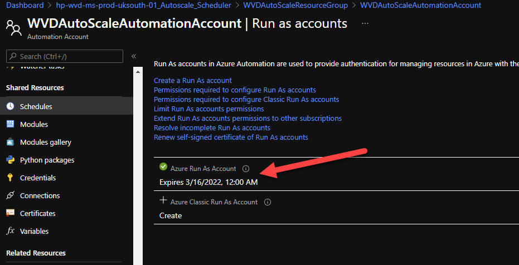Click the Connections plug icon
Image resolution: width=519 pixels, height=265 pixels.
[x=10, y=195]
